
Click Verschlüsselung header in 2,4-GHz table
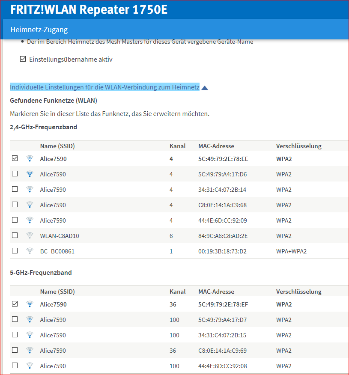click(299, 146)
